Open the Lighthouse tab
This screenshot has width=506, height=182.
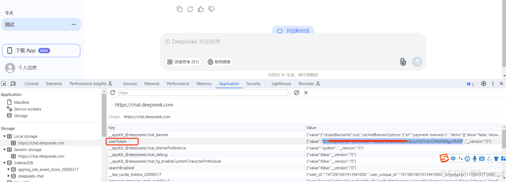[281, 84]
